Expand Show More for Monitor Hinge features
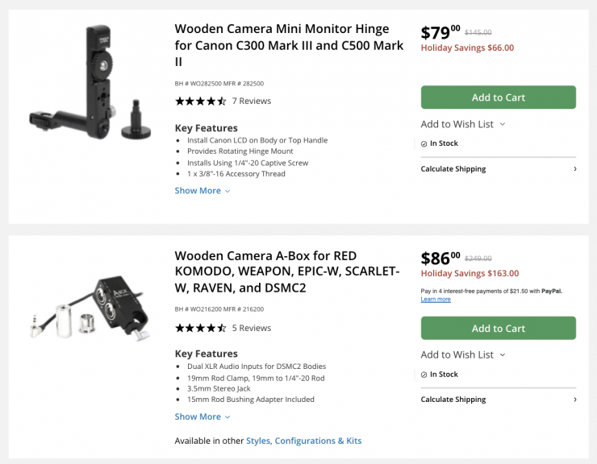The height and width of the screenshot is (464, 597). coord(202,191)
